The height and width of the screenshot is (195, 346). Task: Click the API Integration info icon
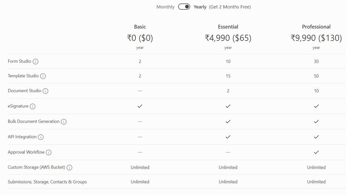point(41,137)
